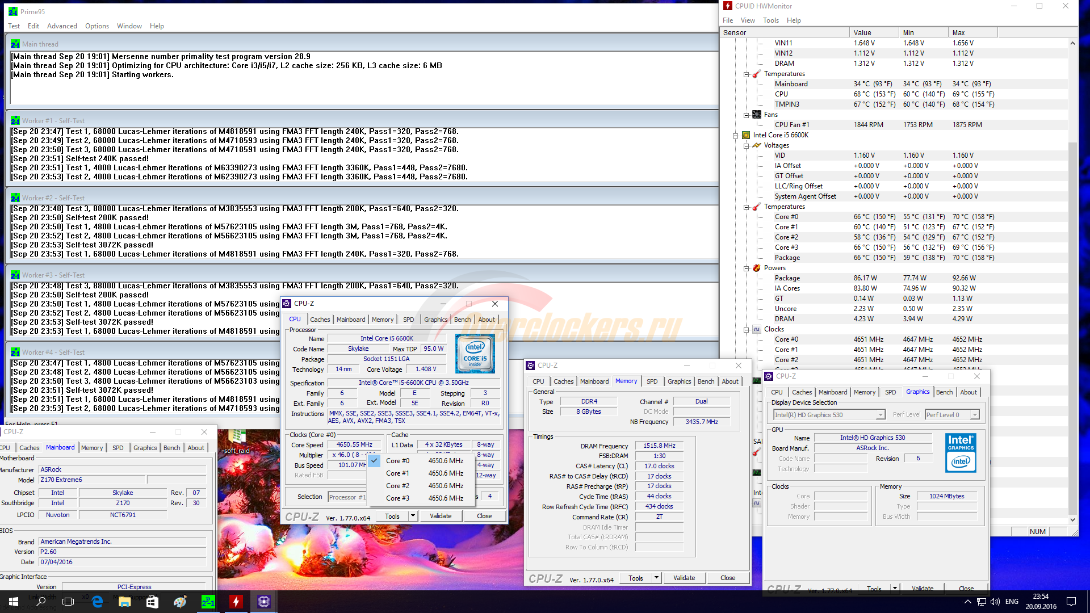Viewport: 1090px width, 613px height.
Task: Collapse the Intel Core i5 6600K tree node
Action: pos(736,135)
